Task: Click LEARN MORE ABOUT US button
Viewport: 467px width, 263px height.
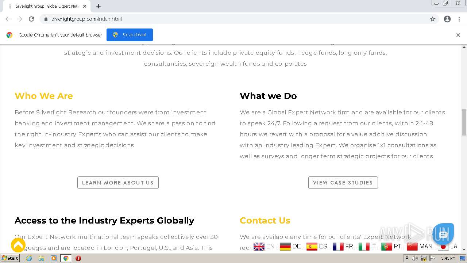Action: [118, 183]
